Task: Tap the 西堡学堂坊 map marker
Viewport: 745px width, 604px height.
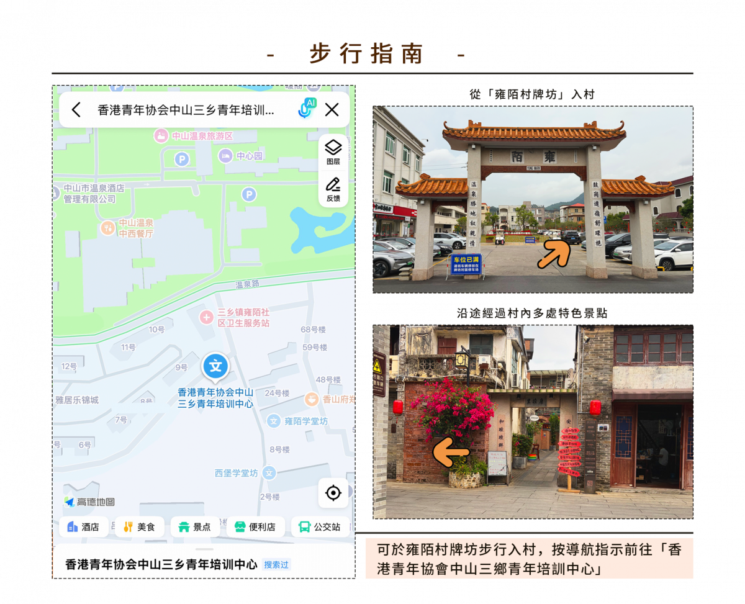Action: (x=269, y=473)
